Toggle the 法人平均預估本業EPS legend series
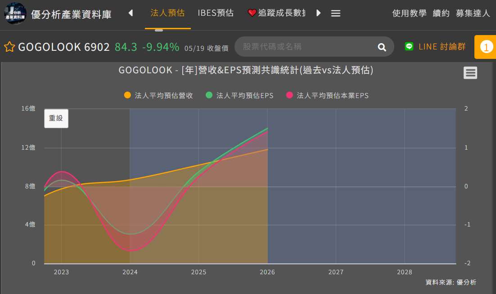496x294 pixels. [327, 95]
